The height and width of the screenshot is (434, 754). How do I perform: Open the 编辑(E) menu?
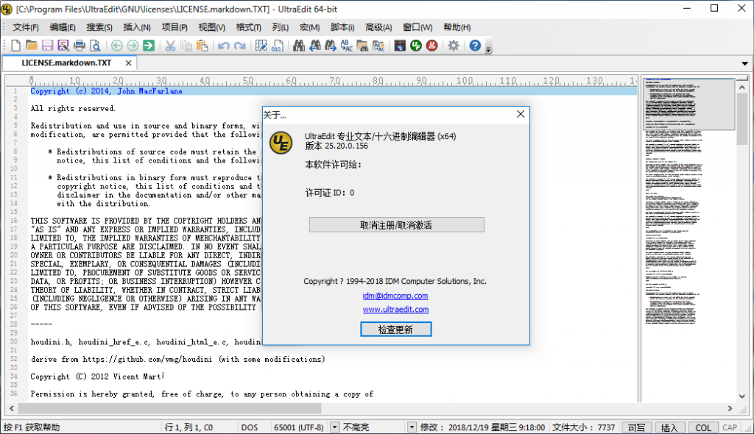coord(63,27)
